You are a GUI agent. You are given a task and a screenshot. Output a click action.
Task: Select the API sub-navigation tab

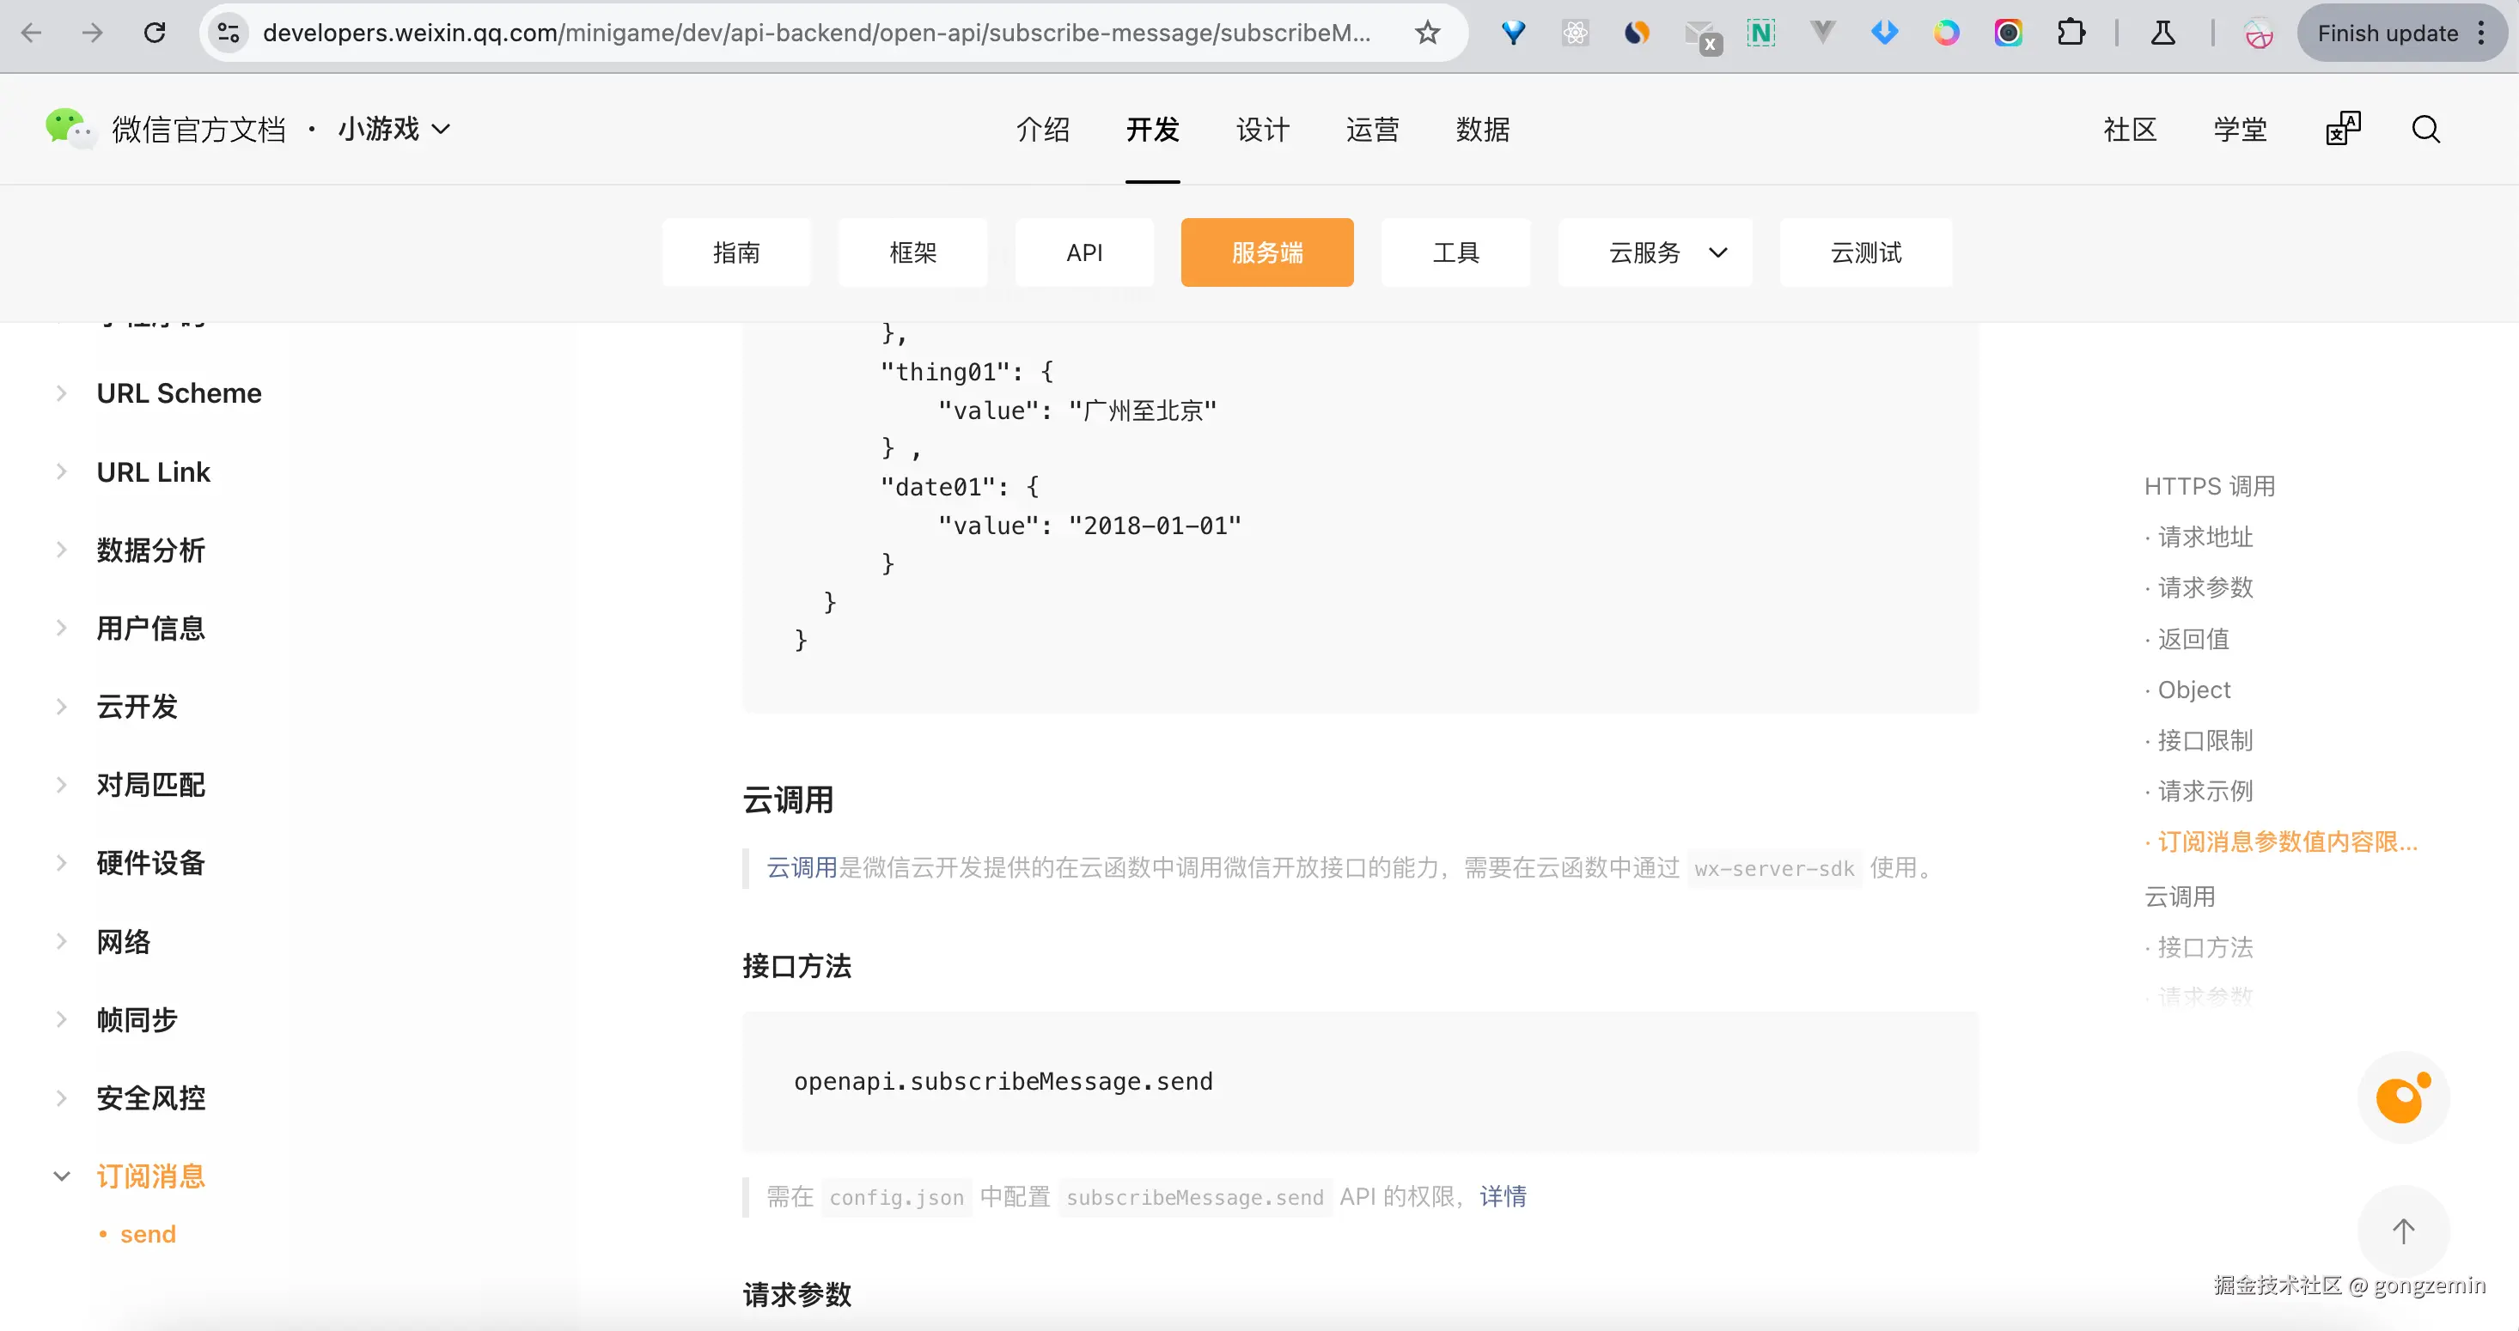pyautogui.click(x=1083, y=253)
